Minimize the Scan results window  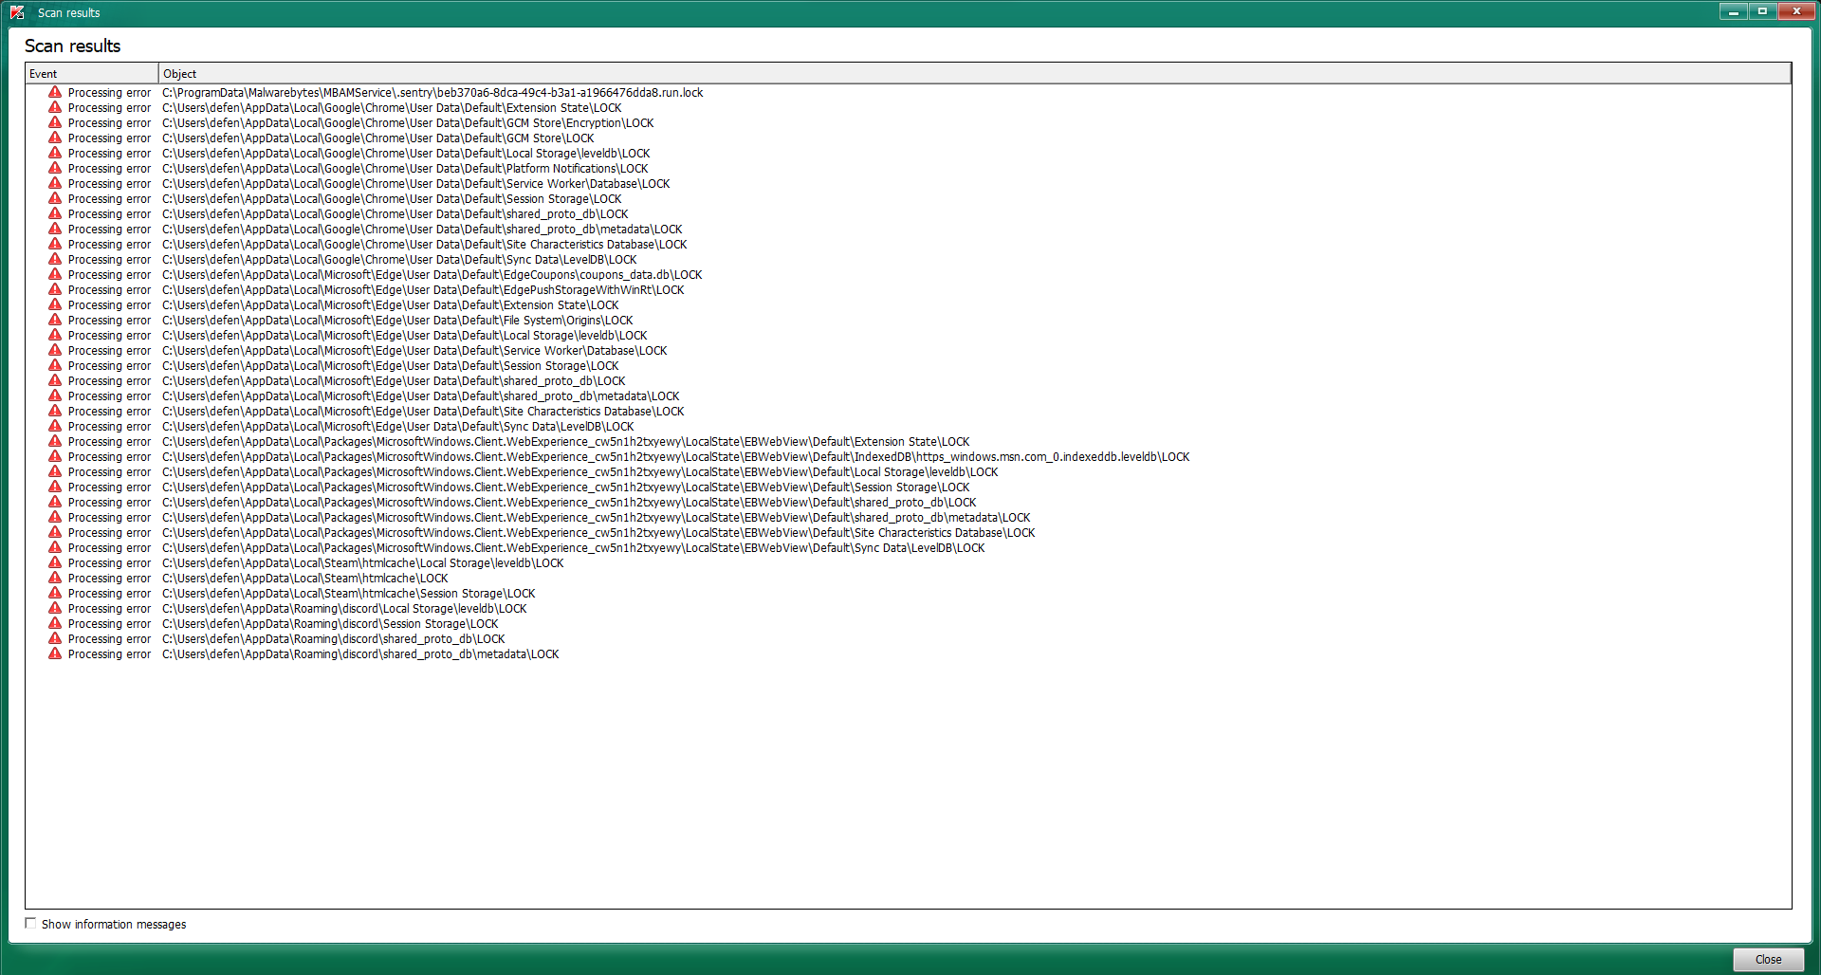pos(1733,11)
